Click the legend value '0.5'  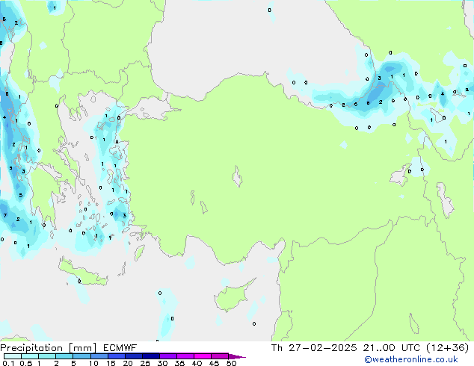click(x=26, y=363)
